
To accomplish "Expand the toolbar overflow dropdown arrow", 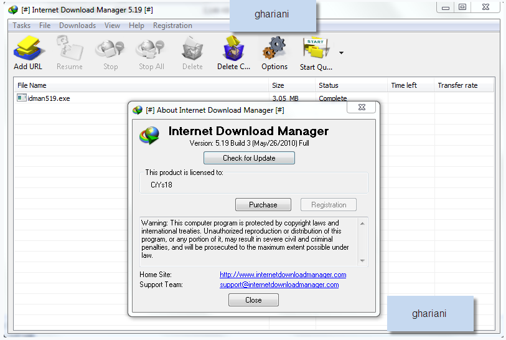I will tap(341, 53).
